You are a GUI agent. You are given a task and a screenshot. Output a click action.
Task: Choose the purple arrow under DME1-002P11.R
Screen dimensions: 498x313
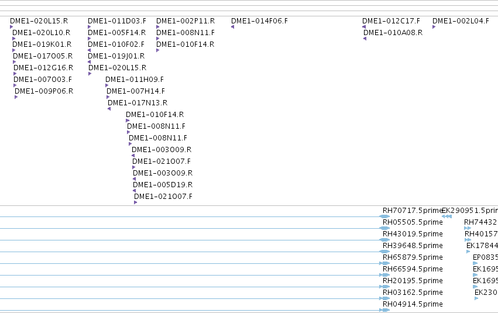[158, 27]
